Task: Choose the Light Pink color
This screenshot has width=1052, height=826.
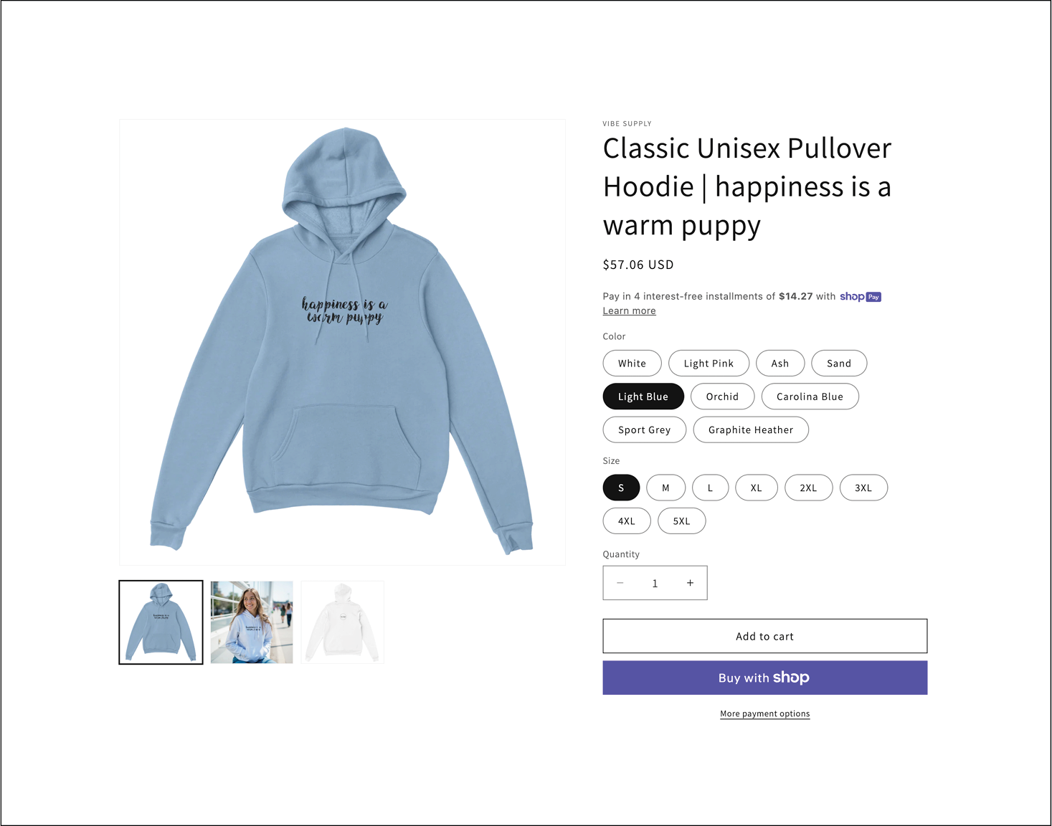Action: click(709, 364)
